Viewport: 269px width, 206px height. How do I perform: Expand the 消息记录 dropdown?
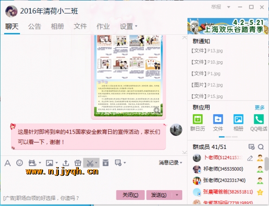(x=181, y=162)
